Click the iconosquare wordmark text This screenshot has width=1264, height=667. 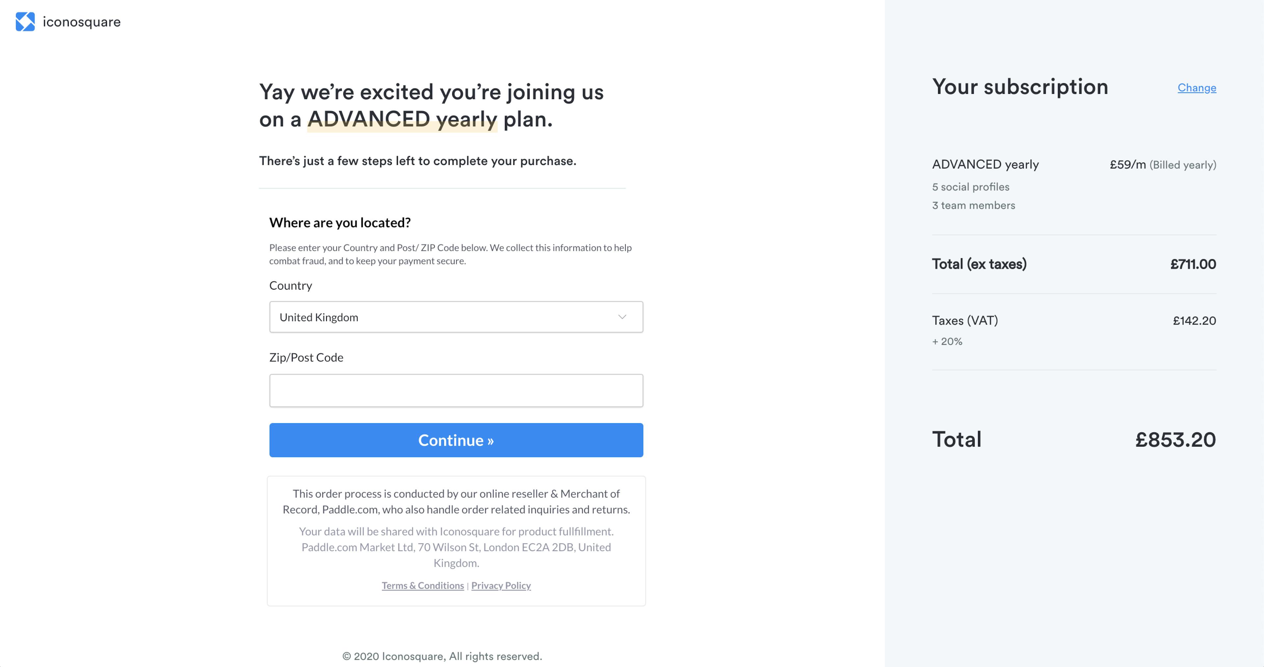pyautogui.click(x=81, y=22)
